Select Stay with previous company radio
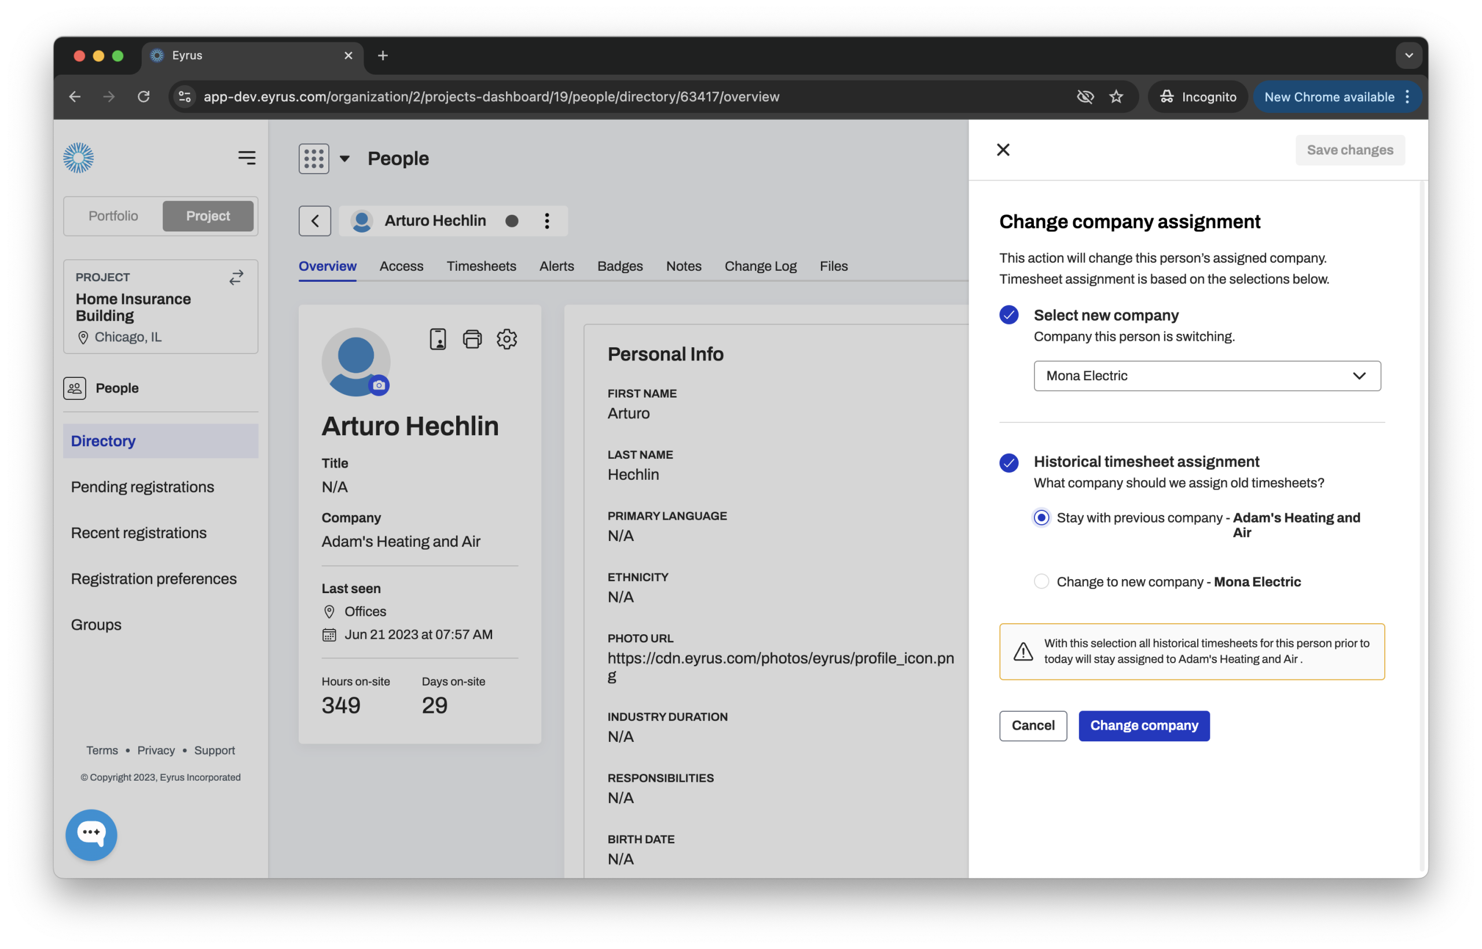 click(1041, 518)
